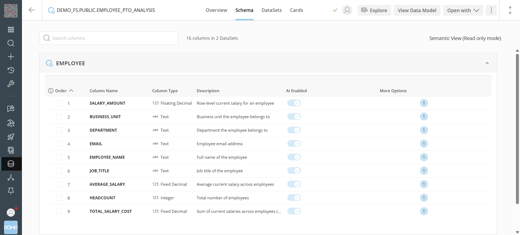Collapse the EMPLOYEE section chevron
This screenshot has width=520, height=235.
[x=487, y=63]
